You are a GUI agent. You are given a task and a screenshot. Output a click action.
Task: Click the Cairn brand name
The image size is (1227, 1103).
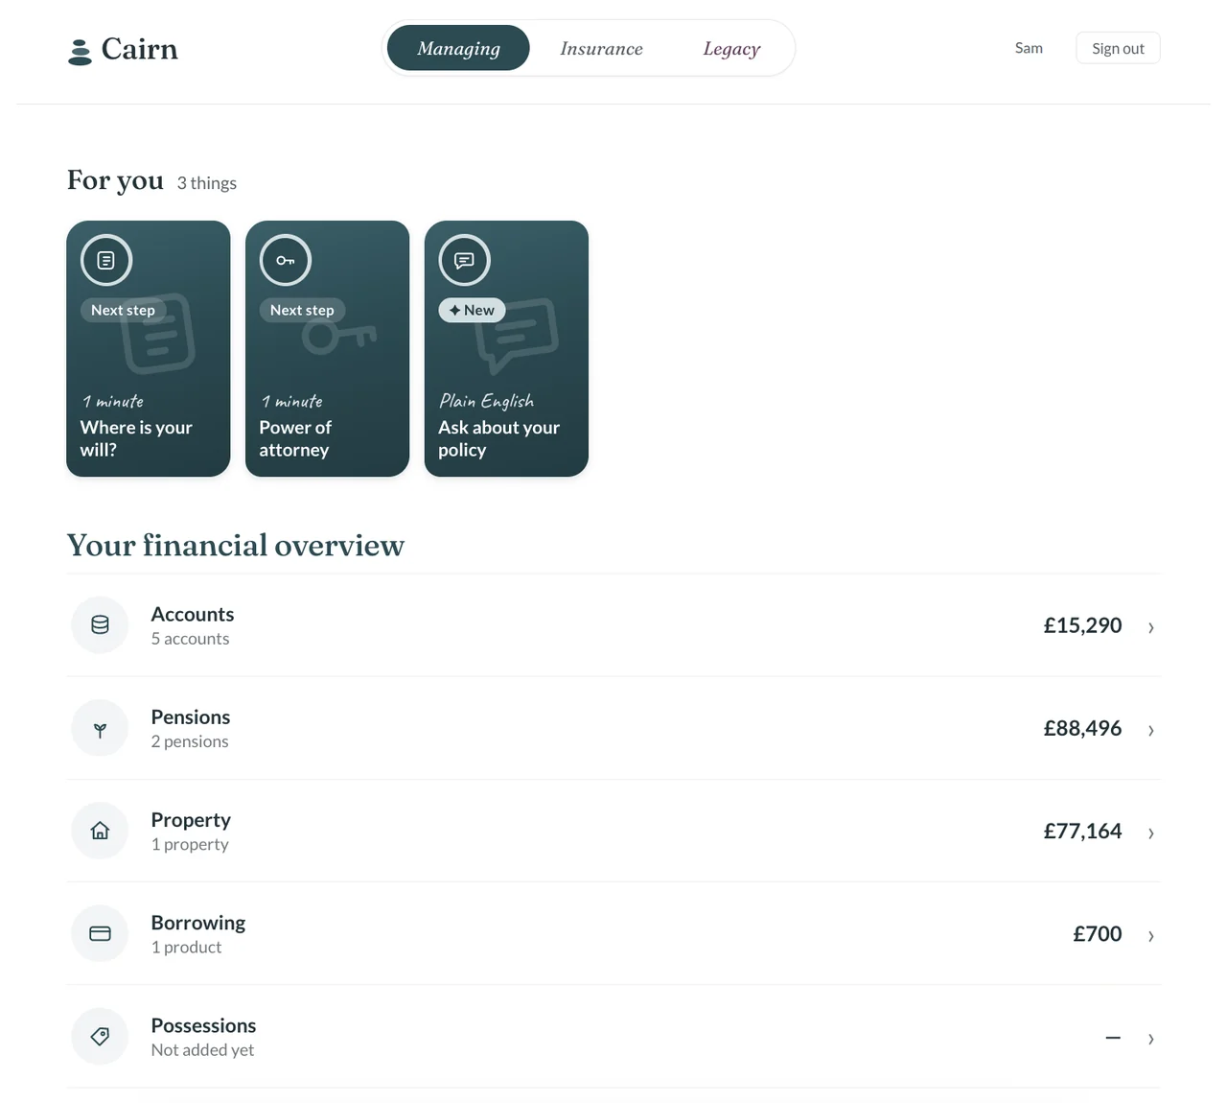(140, 49)
